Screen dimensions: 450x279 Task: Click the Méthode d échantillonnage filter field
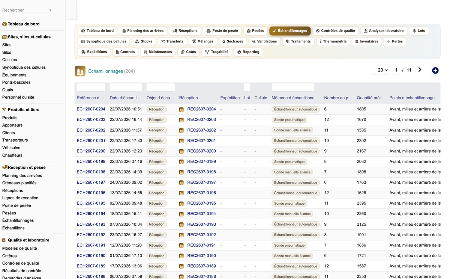click(292, 87)
